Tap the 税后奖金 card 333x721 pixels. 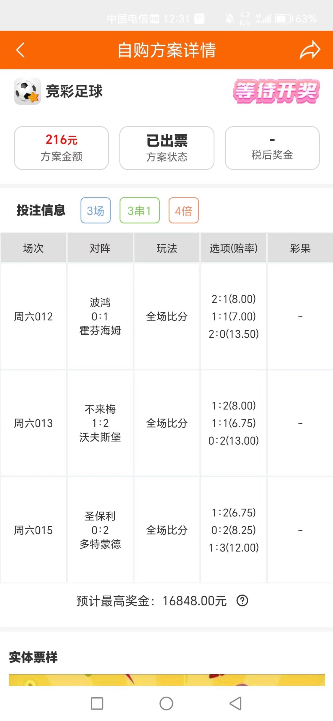272,148
